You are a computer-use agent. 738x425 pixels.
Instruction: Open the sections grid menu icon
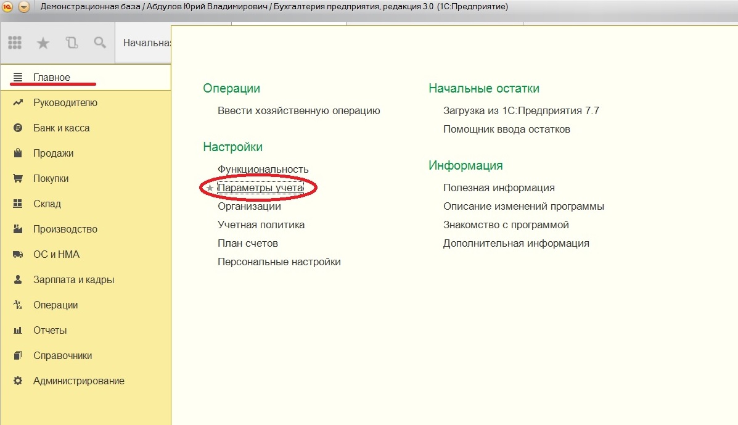(x=15, y=43)
